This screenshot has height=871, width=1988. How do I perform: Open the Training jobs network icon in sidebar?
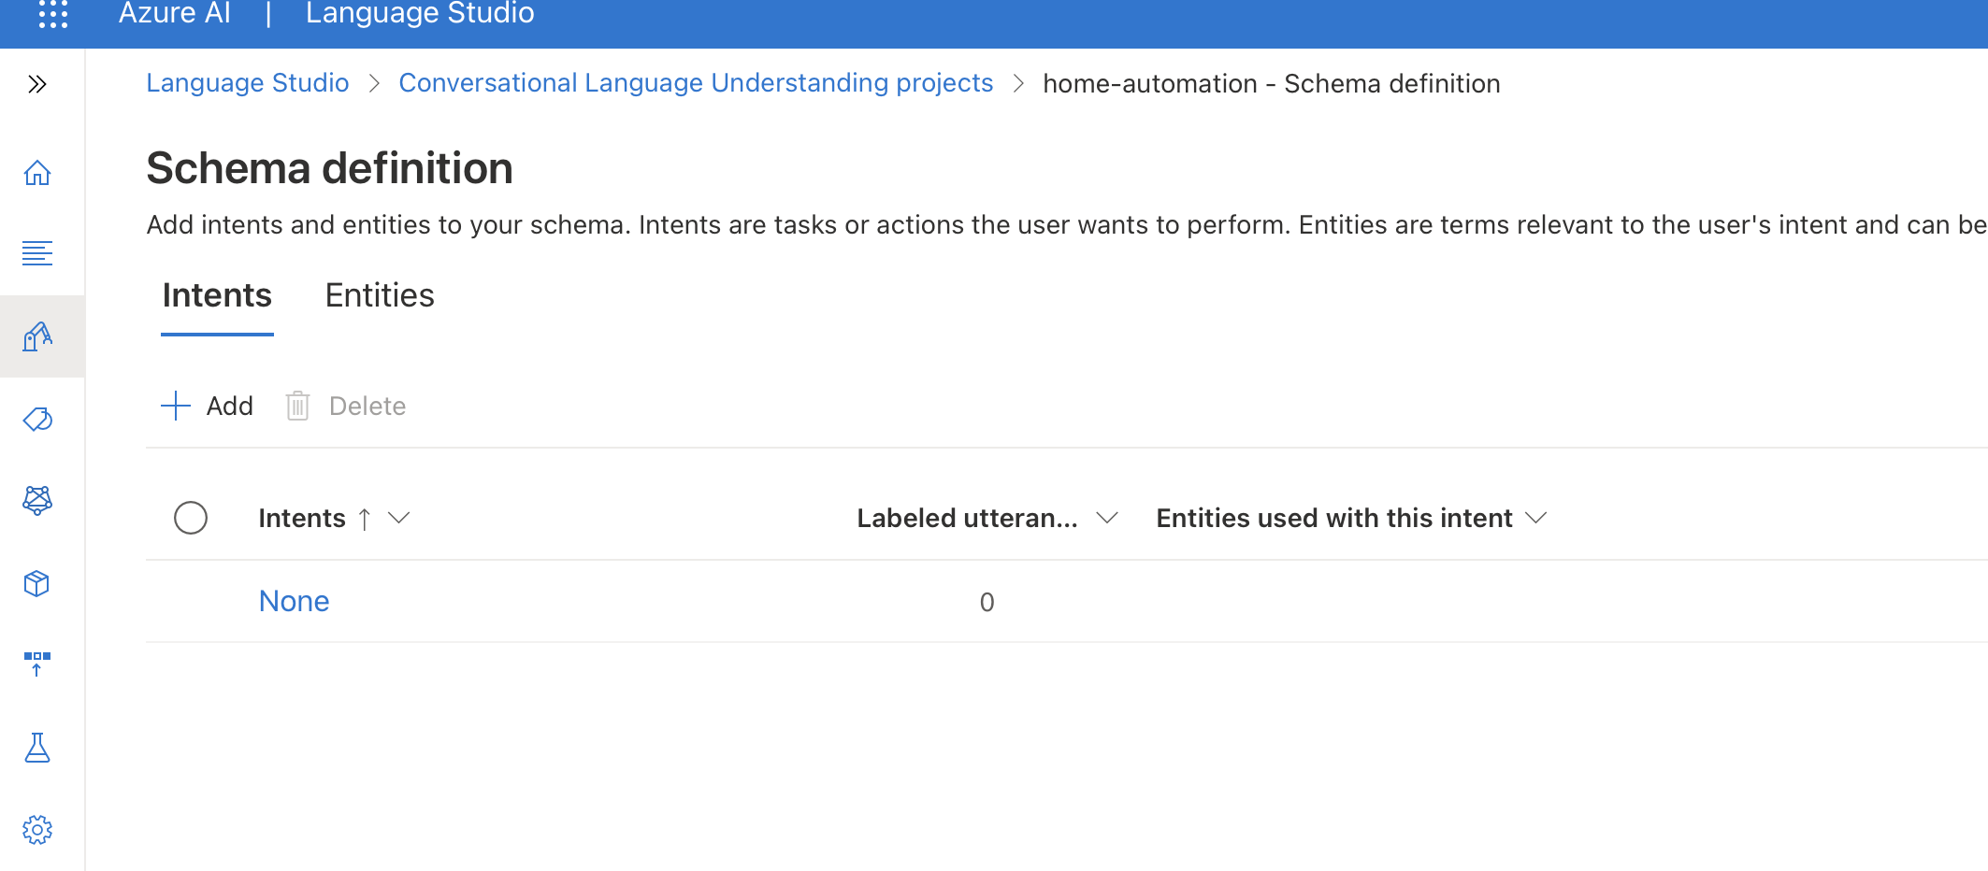click(37, 501)
